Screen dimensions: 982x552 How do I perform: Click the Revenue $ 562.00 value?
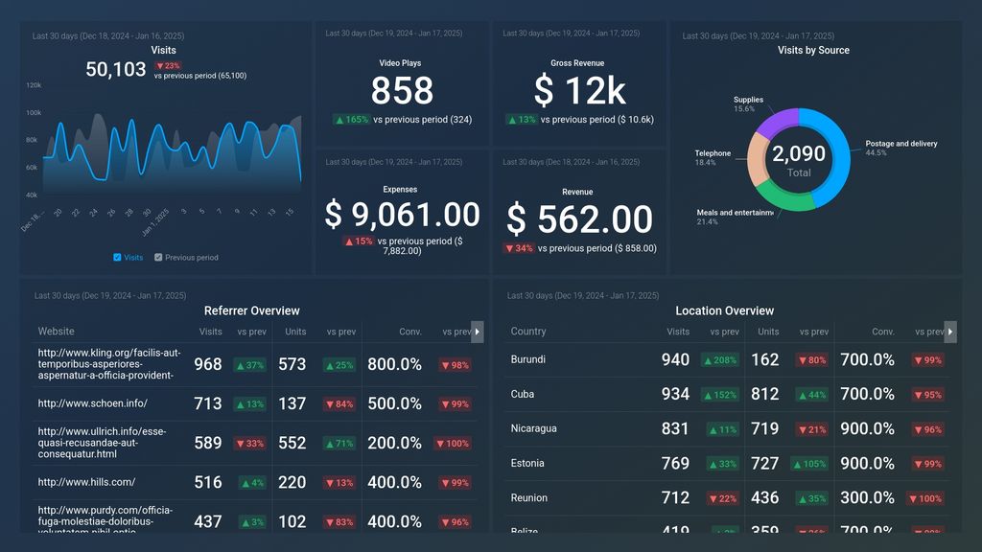579,219
